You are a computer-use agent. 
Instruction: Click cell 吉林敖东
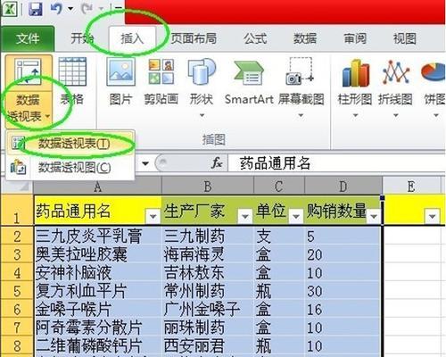point(208,273)
